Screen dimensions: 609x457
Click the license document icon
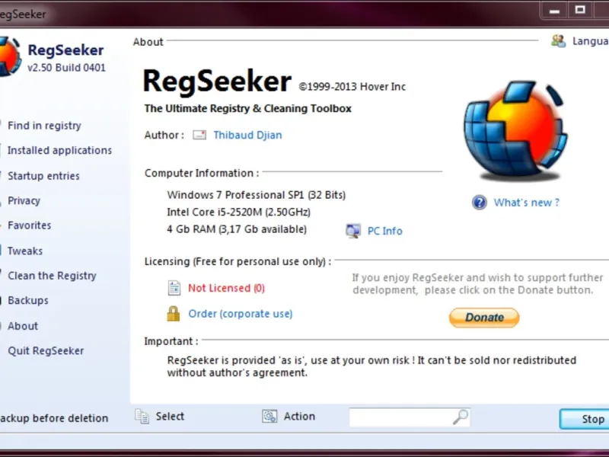tap(174, 288)
